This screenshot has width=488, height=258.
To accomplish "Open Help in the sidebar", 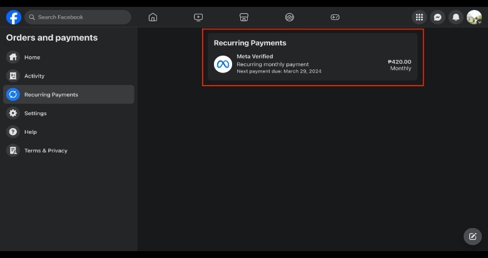I will tap(31, 132).
